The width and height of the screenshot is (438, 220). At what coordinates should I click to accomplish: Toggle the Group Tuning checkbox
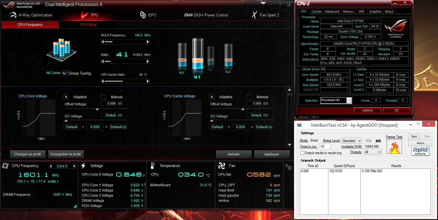pos(65,73)
